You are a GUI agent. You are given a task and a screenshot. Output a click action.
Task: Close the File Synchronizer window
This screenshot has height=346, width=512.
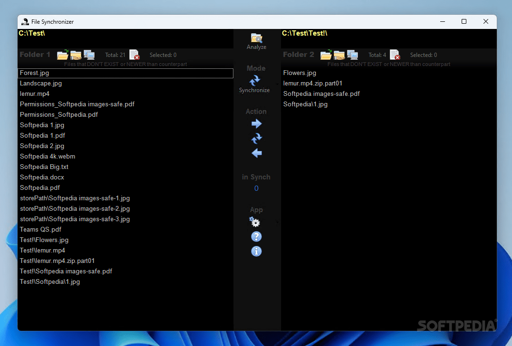pyautogui.click(x=485, y=21)
